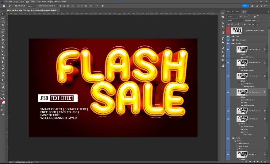270x164 pixels.
Task: Select the Brush tool
Action: tap(2, 43)
